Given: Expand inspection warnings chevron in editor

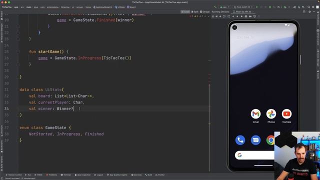Looking at the screenshot, I should point(208,16).
